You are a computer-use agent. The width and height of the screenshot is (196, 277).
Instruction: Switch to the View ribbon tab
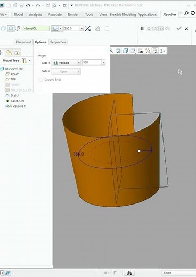pyautogui.click(x=103, y=15)
